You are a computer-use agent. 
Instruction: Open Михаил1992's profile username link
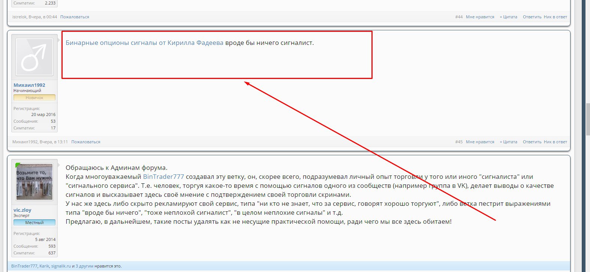tap(29, 85)
